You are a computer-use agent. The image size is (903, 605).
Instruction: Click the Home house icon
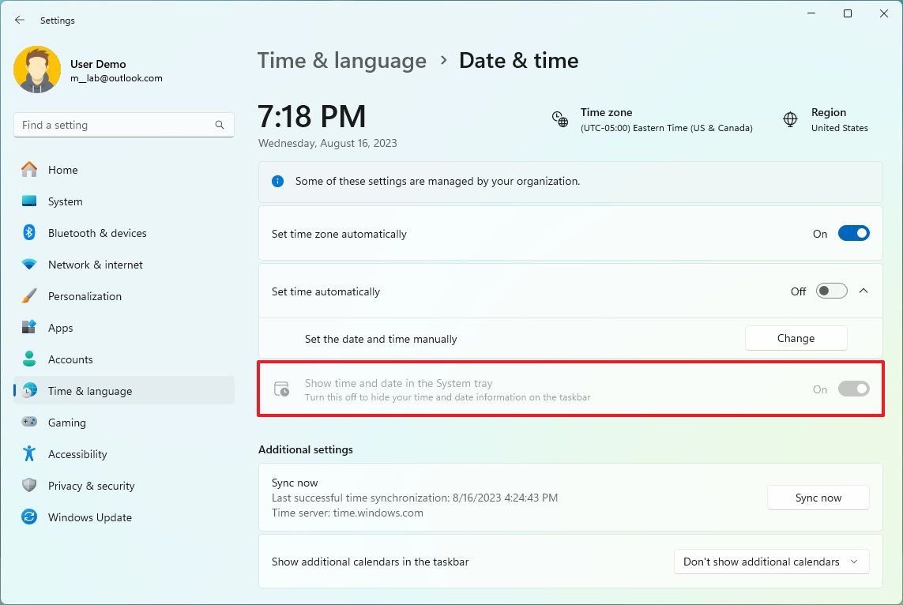pyautogui.click(x=28, y=169)
